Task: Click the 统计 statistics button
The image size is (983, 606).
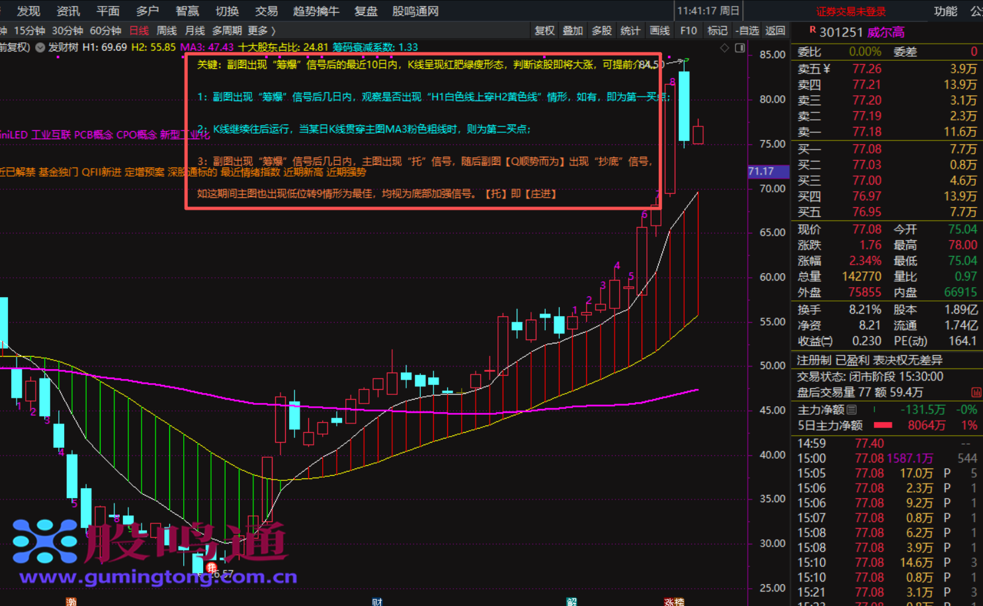Action: click(x=630, y=30)
